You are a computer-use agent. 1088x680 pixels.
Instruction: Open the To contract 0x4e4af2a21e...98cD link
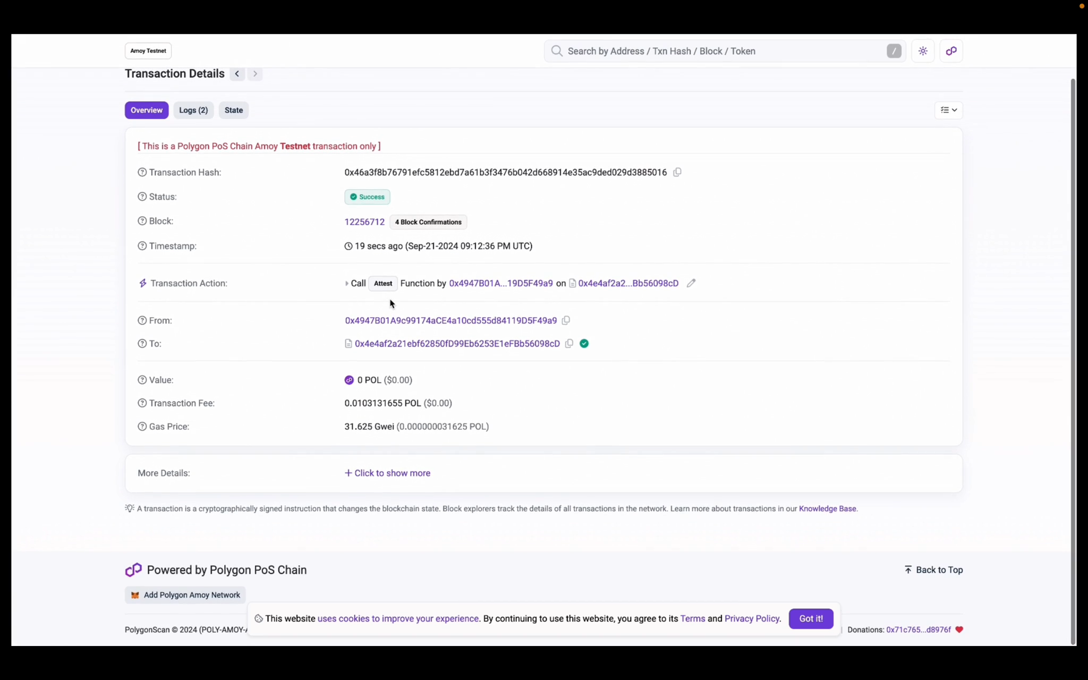click(x=457, y=344)
